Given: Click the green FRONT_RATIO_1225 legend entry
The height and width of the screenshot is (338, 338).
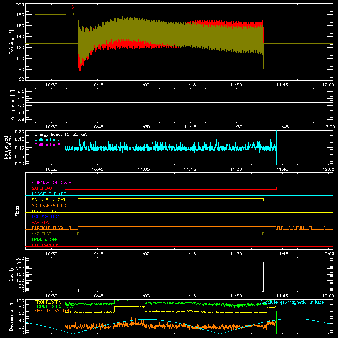Looking at the screenshot, I should (x=55, y=306).
